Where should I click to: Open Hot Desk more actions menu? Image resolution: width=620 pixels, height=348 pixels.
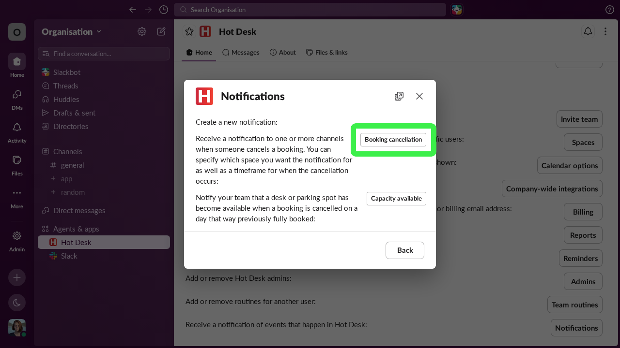(605, 31)
